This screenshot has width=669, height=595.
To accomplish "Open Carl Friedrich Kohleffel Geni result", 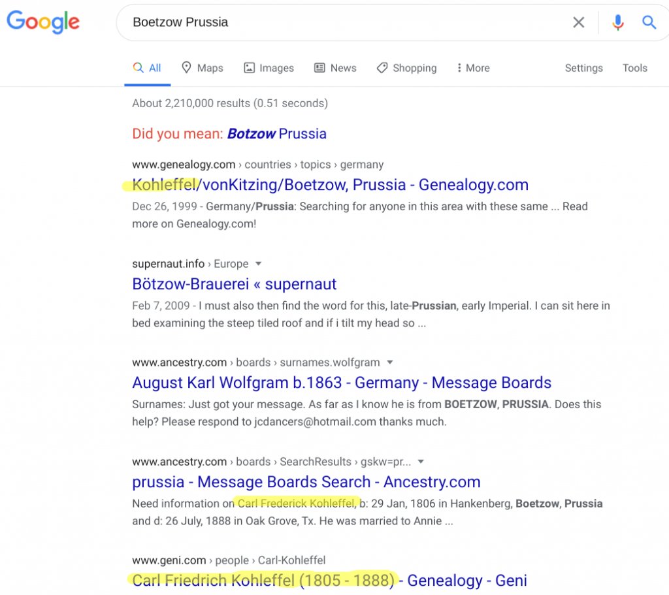I will [x=329, y=581].
